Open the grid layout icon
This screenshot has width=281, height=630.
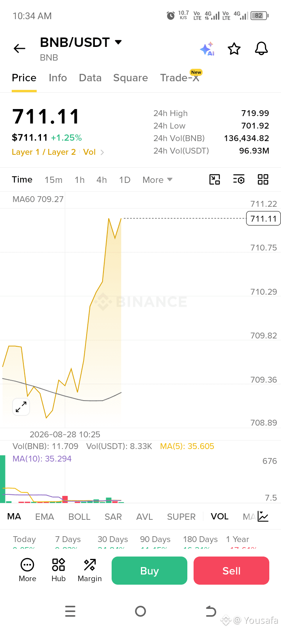click(x=263, y=179)
